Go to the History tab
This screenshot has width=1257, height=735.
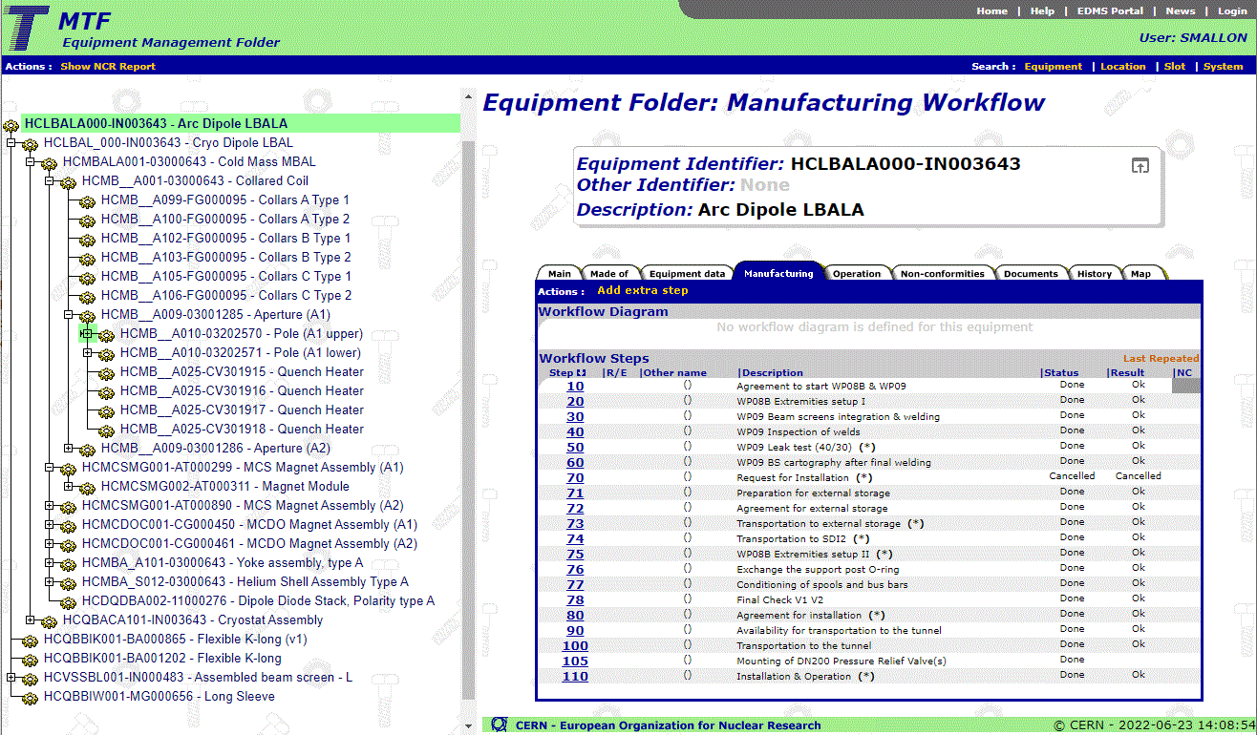tap(1094, 274)
